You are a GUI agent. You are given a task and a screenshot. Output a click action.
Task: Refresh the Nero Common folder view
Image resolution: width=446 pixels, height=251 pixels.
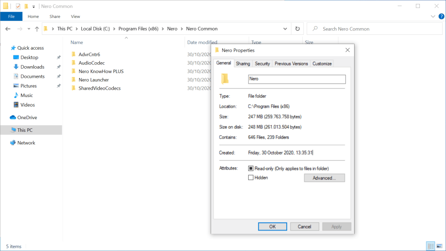(x=297, y=29)
